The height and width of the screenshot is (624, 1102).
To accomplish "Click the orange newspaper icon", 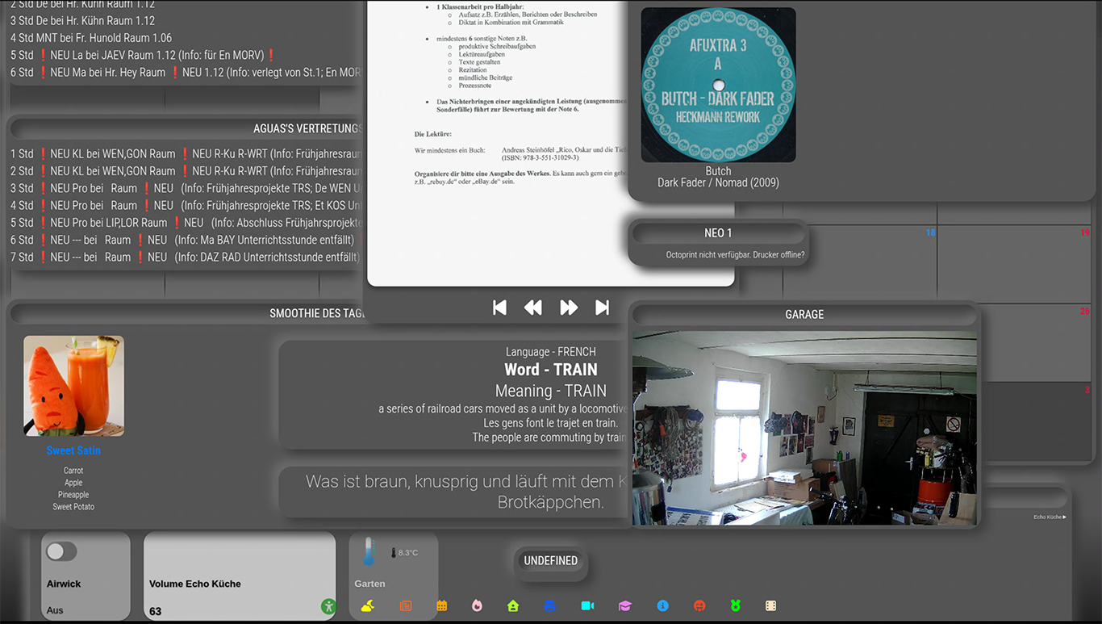I will tap(406, 605).
